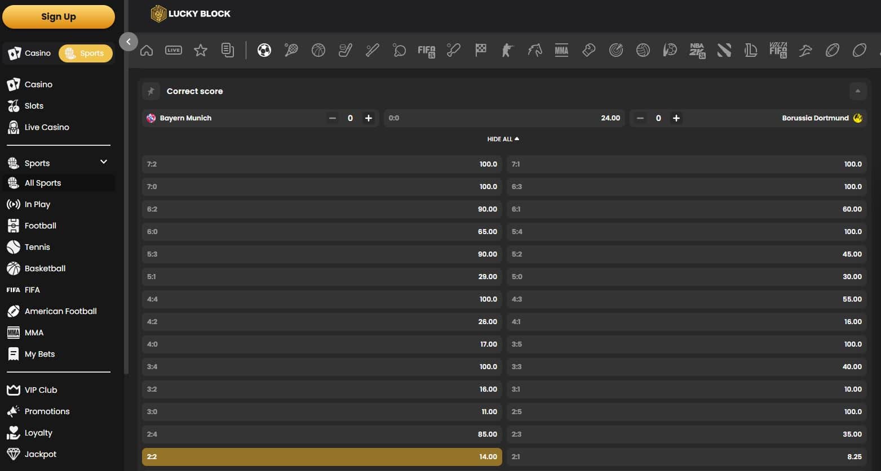Select the basketball icon in sports bar

pyautogui.click(x=318, y=51)
